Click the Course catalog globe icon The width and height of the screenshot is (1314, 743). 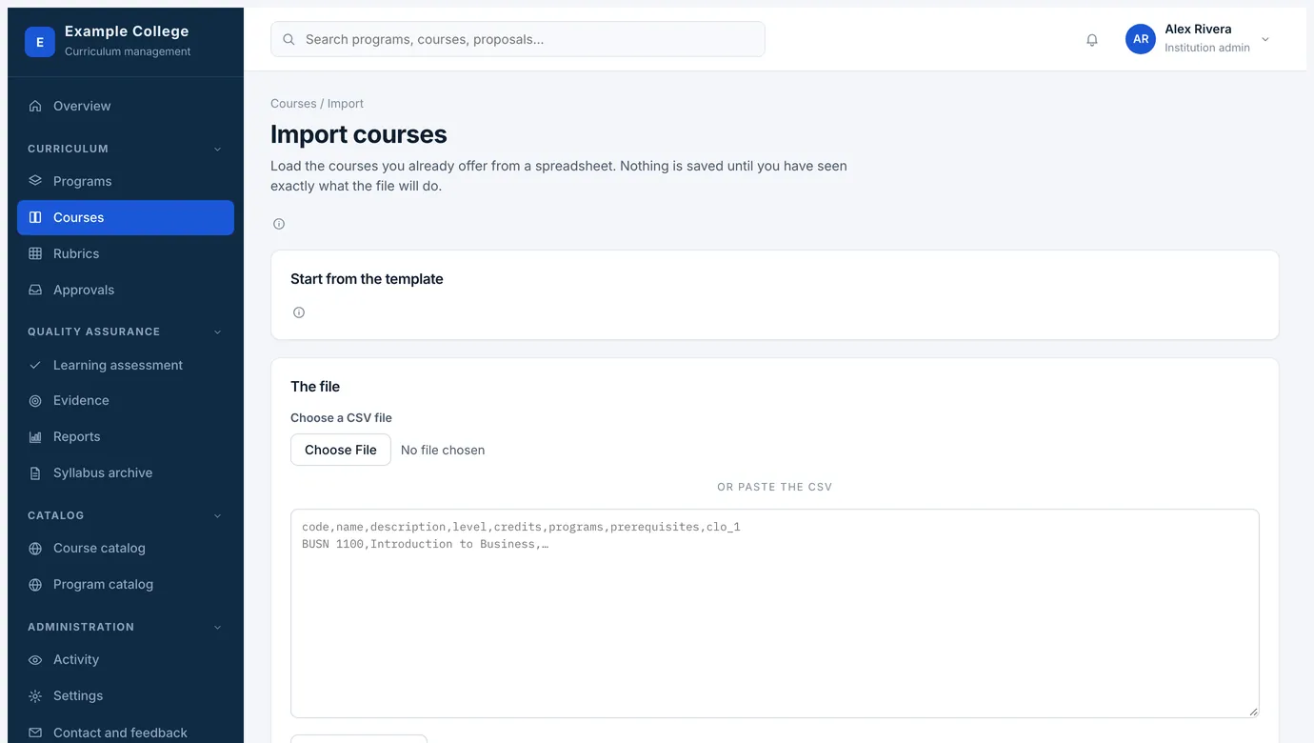tap(35, 549)
